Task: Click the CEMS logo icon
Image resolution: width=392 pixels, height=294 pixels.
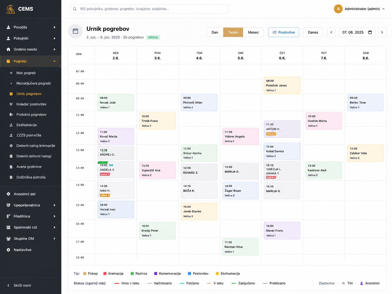Action: 11,9
